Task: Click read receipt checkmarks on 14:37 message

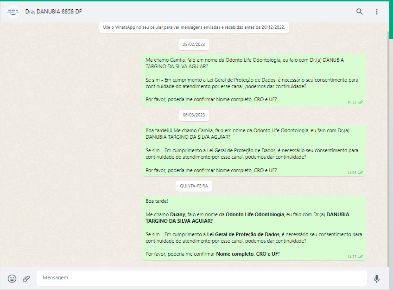Action: (x=361, y=257)
